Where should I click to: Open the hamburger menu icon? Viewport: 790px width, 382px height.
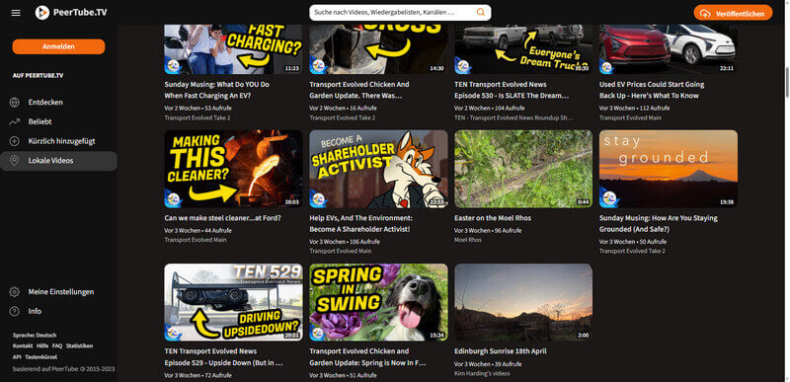[x=16, y=13]
